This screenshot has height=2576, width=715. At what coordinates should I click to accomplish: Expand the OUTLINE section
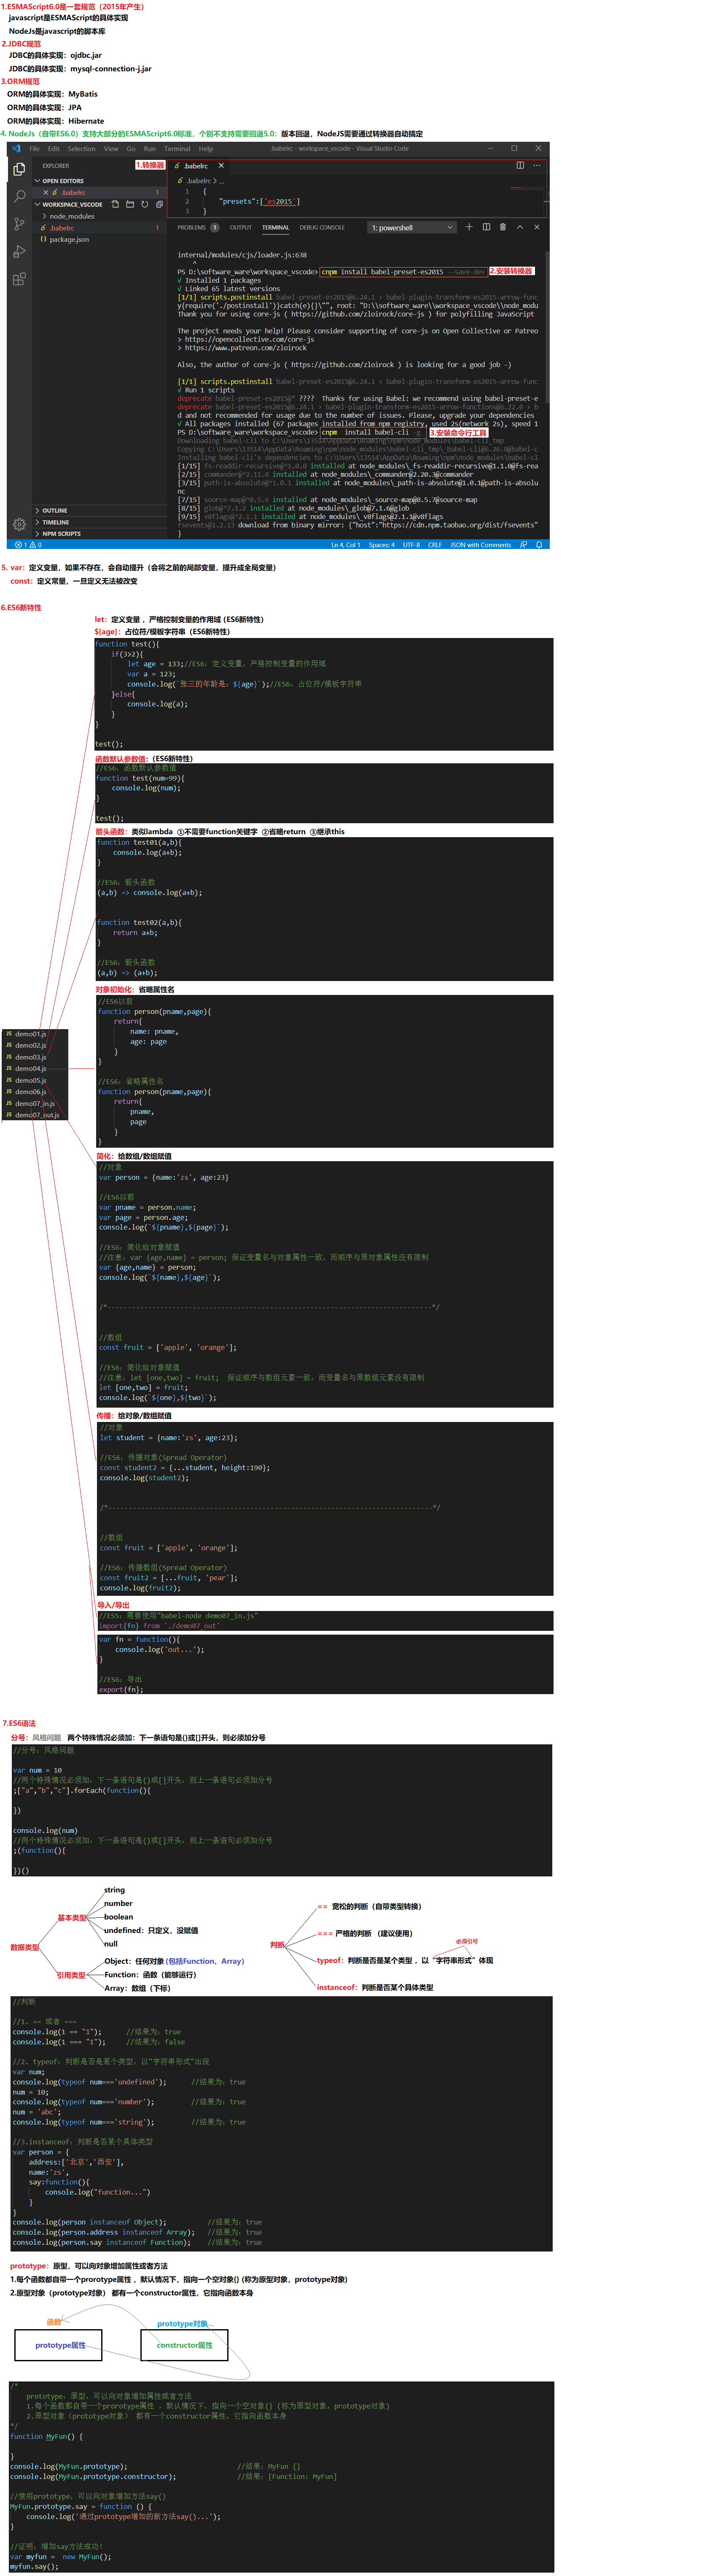coord(55,510)
